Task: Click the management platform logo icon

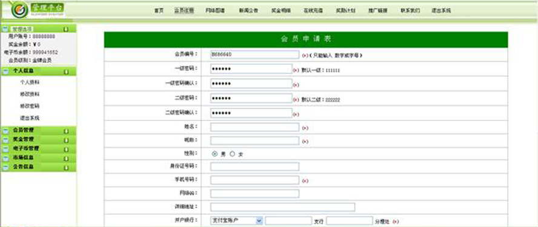Action: click(x=19, y=10)
